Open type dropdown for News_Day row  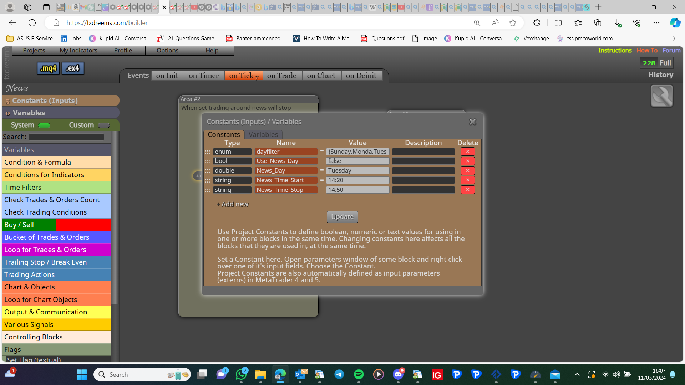(x=232, y=171)
